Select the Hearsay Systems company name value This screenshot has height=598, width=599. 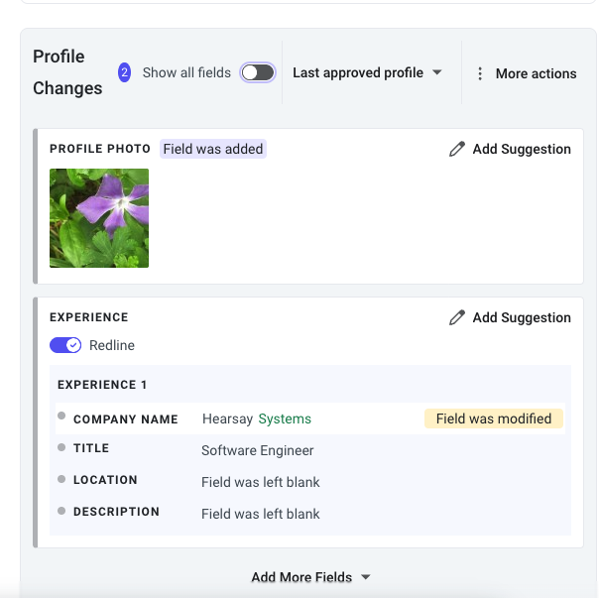tap(257, 419)
